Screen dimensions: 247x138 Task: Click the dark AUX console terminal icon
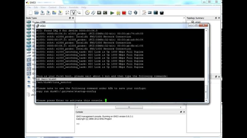click(105, 13)
